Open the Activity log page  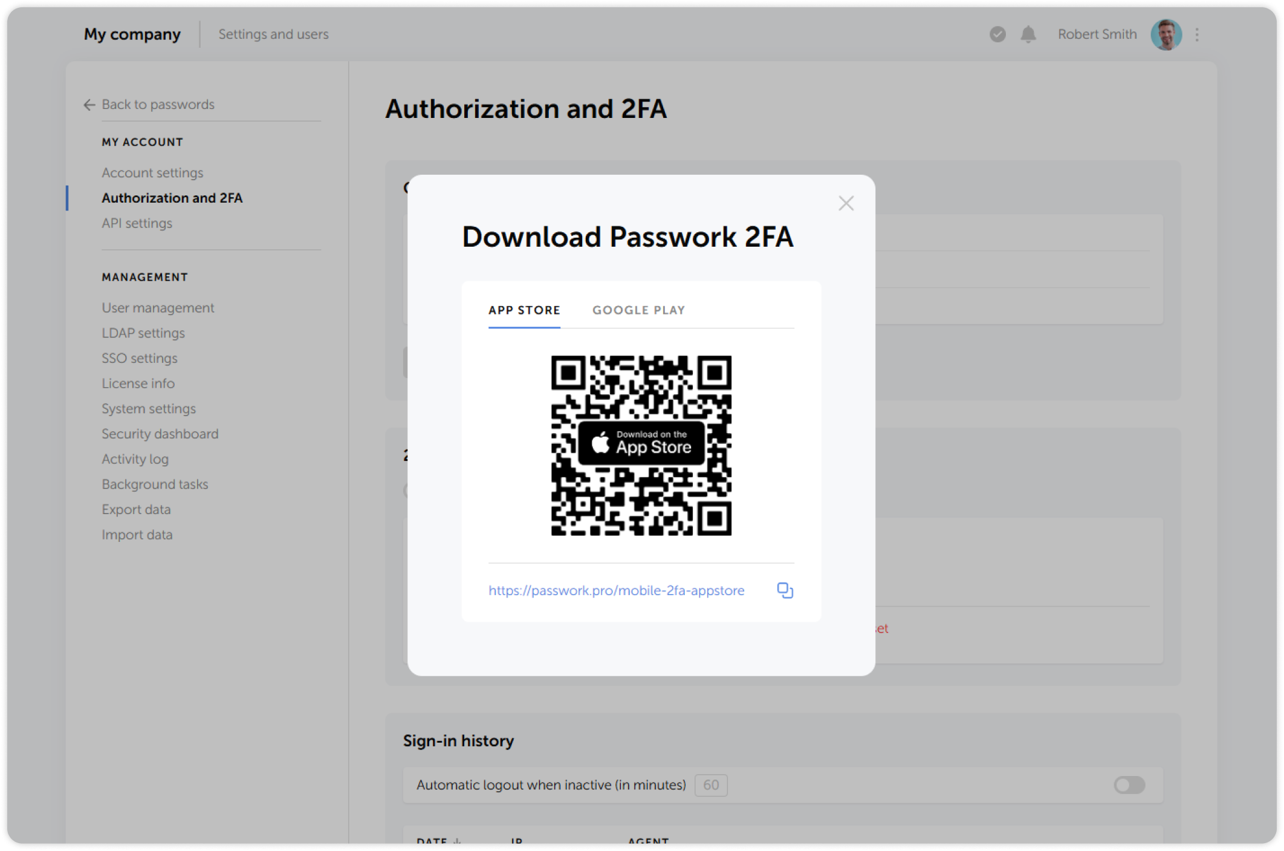tap(135, 458)
